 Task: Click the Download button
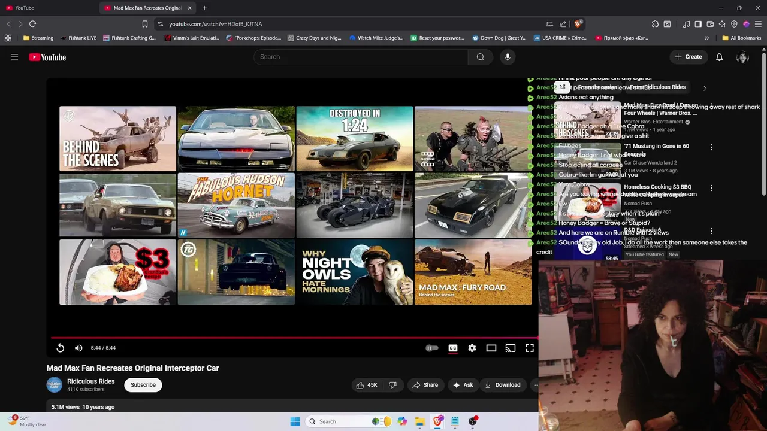click(x=502, y=385)
